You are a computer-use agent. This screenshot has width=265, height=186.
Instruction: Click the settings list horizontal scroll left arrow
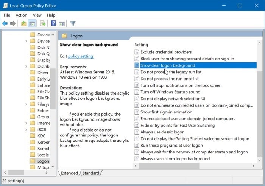pos(136,166)
